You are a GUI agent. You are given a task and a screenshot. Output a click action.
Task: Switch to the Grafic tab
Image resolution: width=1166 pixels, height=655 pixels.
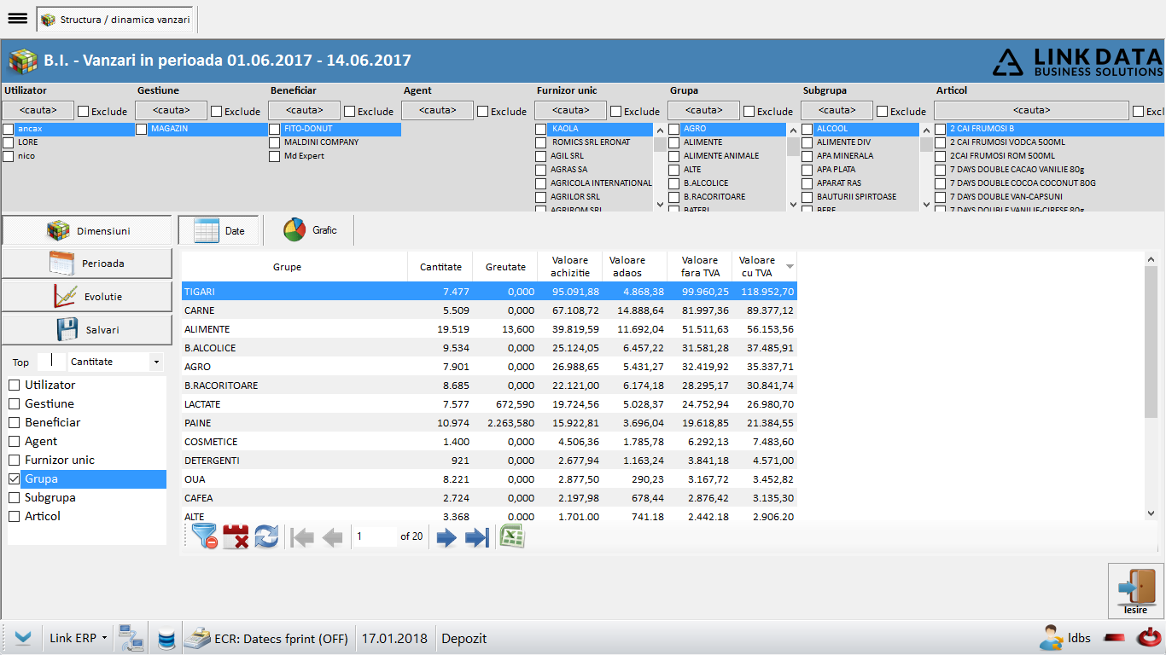pyautogui.click(x=309, y=230)
